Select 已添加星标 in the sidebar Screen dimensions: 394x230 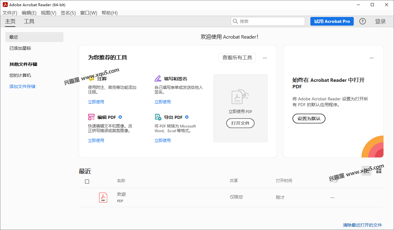coord(20,48)
